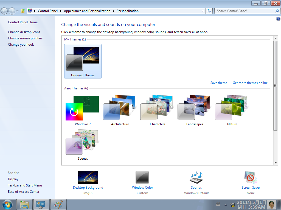The width and height of the screenshot is (281, 210).
Task: Open Paint from the taskbar
Action: click(x=58, y=205)
